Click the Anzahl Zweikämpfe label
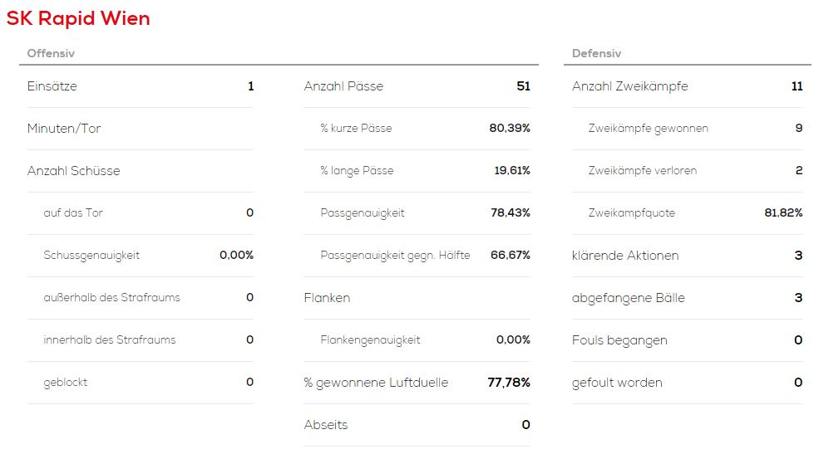This screenshot has height=454, width=824. tap(629, 86)
